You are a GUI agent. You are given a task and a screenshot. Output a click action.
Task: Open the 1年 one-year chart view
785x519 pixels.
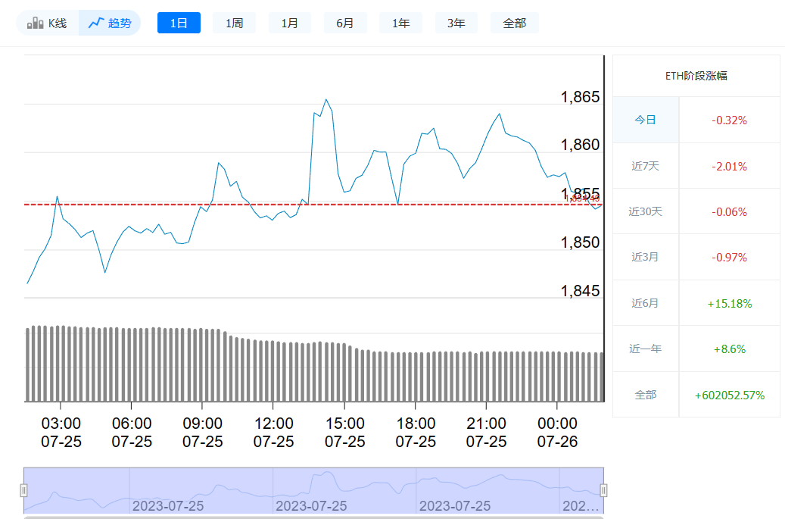400,22
